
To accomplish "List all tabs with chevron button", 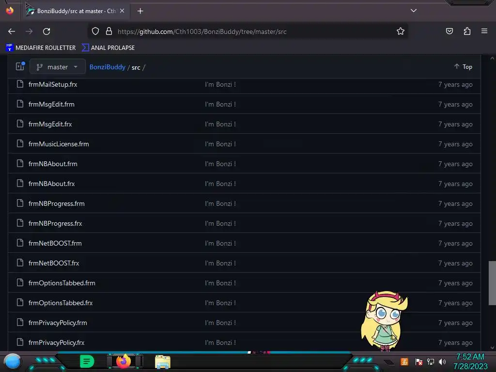I will (414, 11).
